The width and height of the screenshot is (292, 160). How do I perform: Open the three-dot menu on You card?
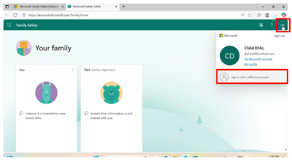coord(72,70)
